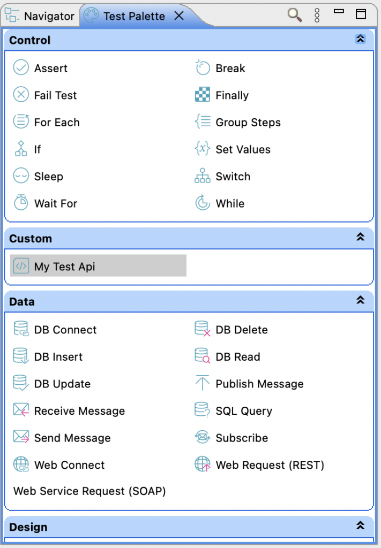Click the SQL Query label text

pos(243,411)
